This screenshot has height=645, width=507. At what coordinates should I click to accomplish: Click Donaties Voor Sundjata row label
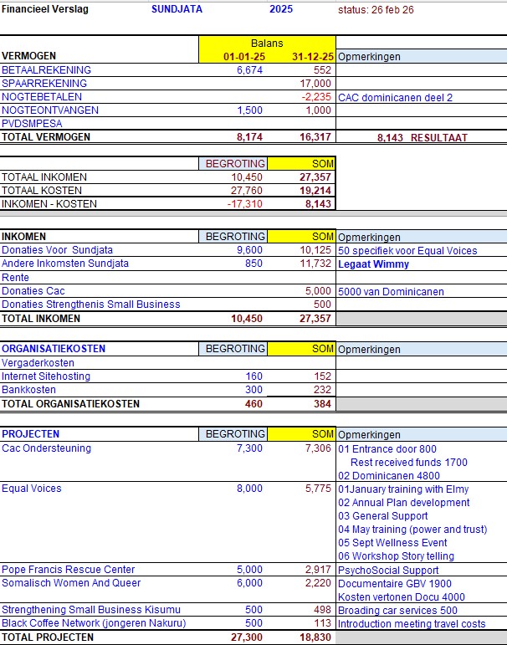tap(57, 250)
